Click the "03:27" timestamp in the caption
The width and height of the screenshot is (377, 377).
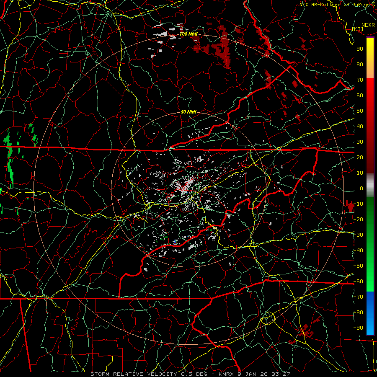pos(281,374)
